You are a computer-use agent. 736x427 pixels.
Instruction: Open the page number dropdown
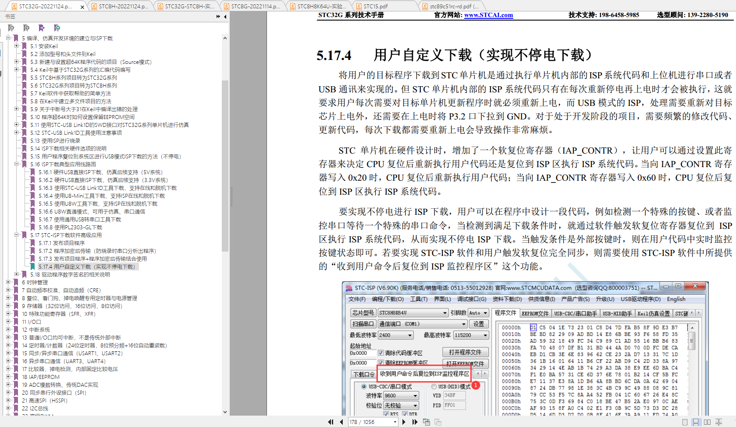(x=395, y=422)
